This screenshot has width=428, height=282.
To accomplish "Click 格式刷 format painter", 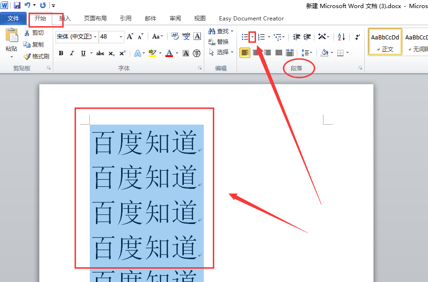I will pos(37,56).
